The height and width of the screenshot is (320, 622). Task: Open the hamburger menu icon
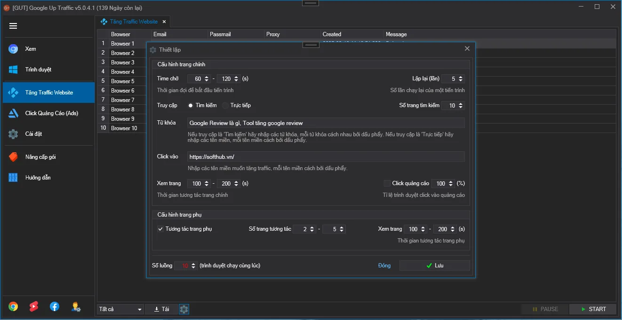click(13, 26)
